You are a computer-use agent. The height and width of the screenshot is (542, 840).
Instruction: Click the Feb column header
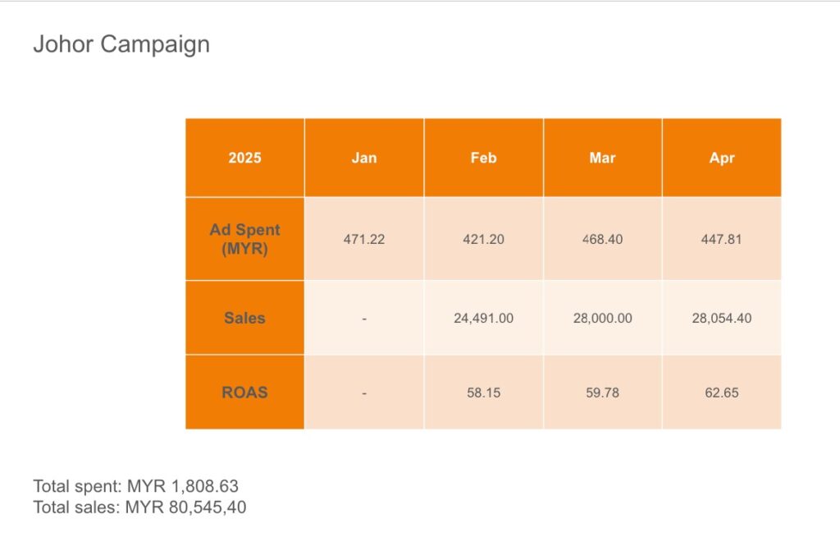pos(483,158)
